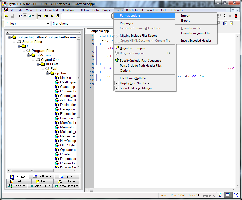
Task: Open the (Files) dropdown
Action: click(x=48, y=24)
